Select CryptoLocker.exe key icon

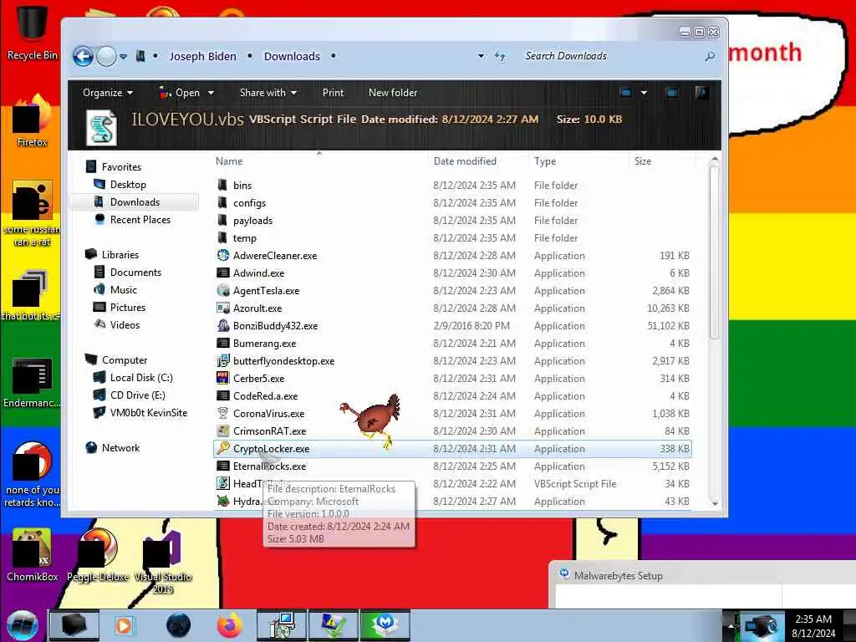click(x=222, y=448)
